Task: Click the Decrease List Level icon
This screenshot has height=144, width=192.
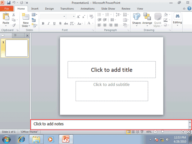Action: [x=99, y=20]
